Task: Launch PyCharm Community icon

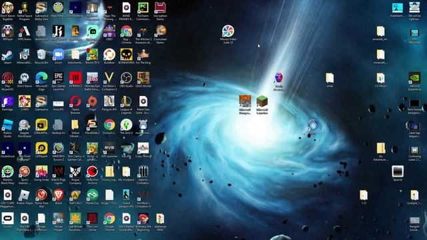Action: click(x=143, y=8)
